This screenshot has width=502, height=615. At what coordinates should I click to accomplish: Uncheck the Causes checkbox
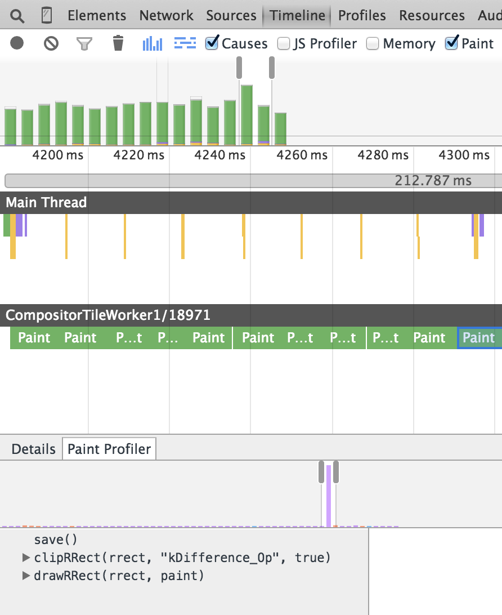click(212, 42)
